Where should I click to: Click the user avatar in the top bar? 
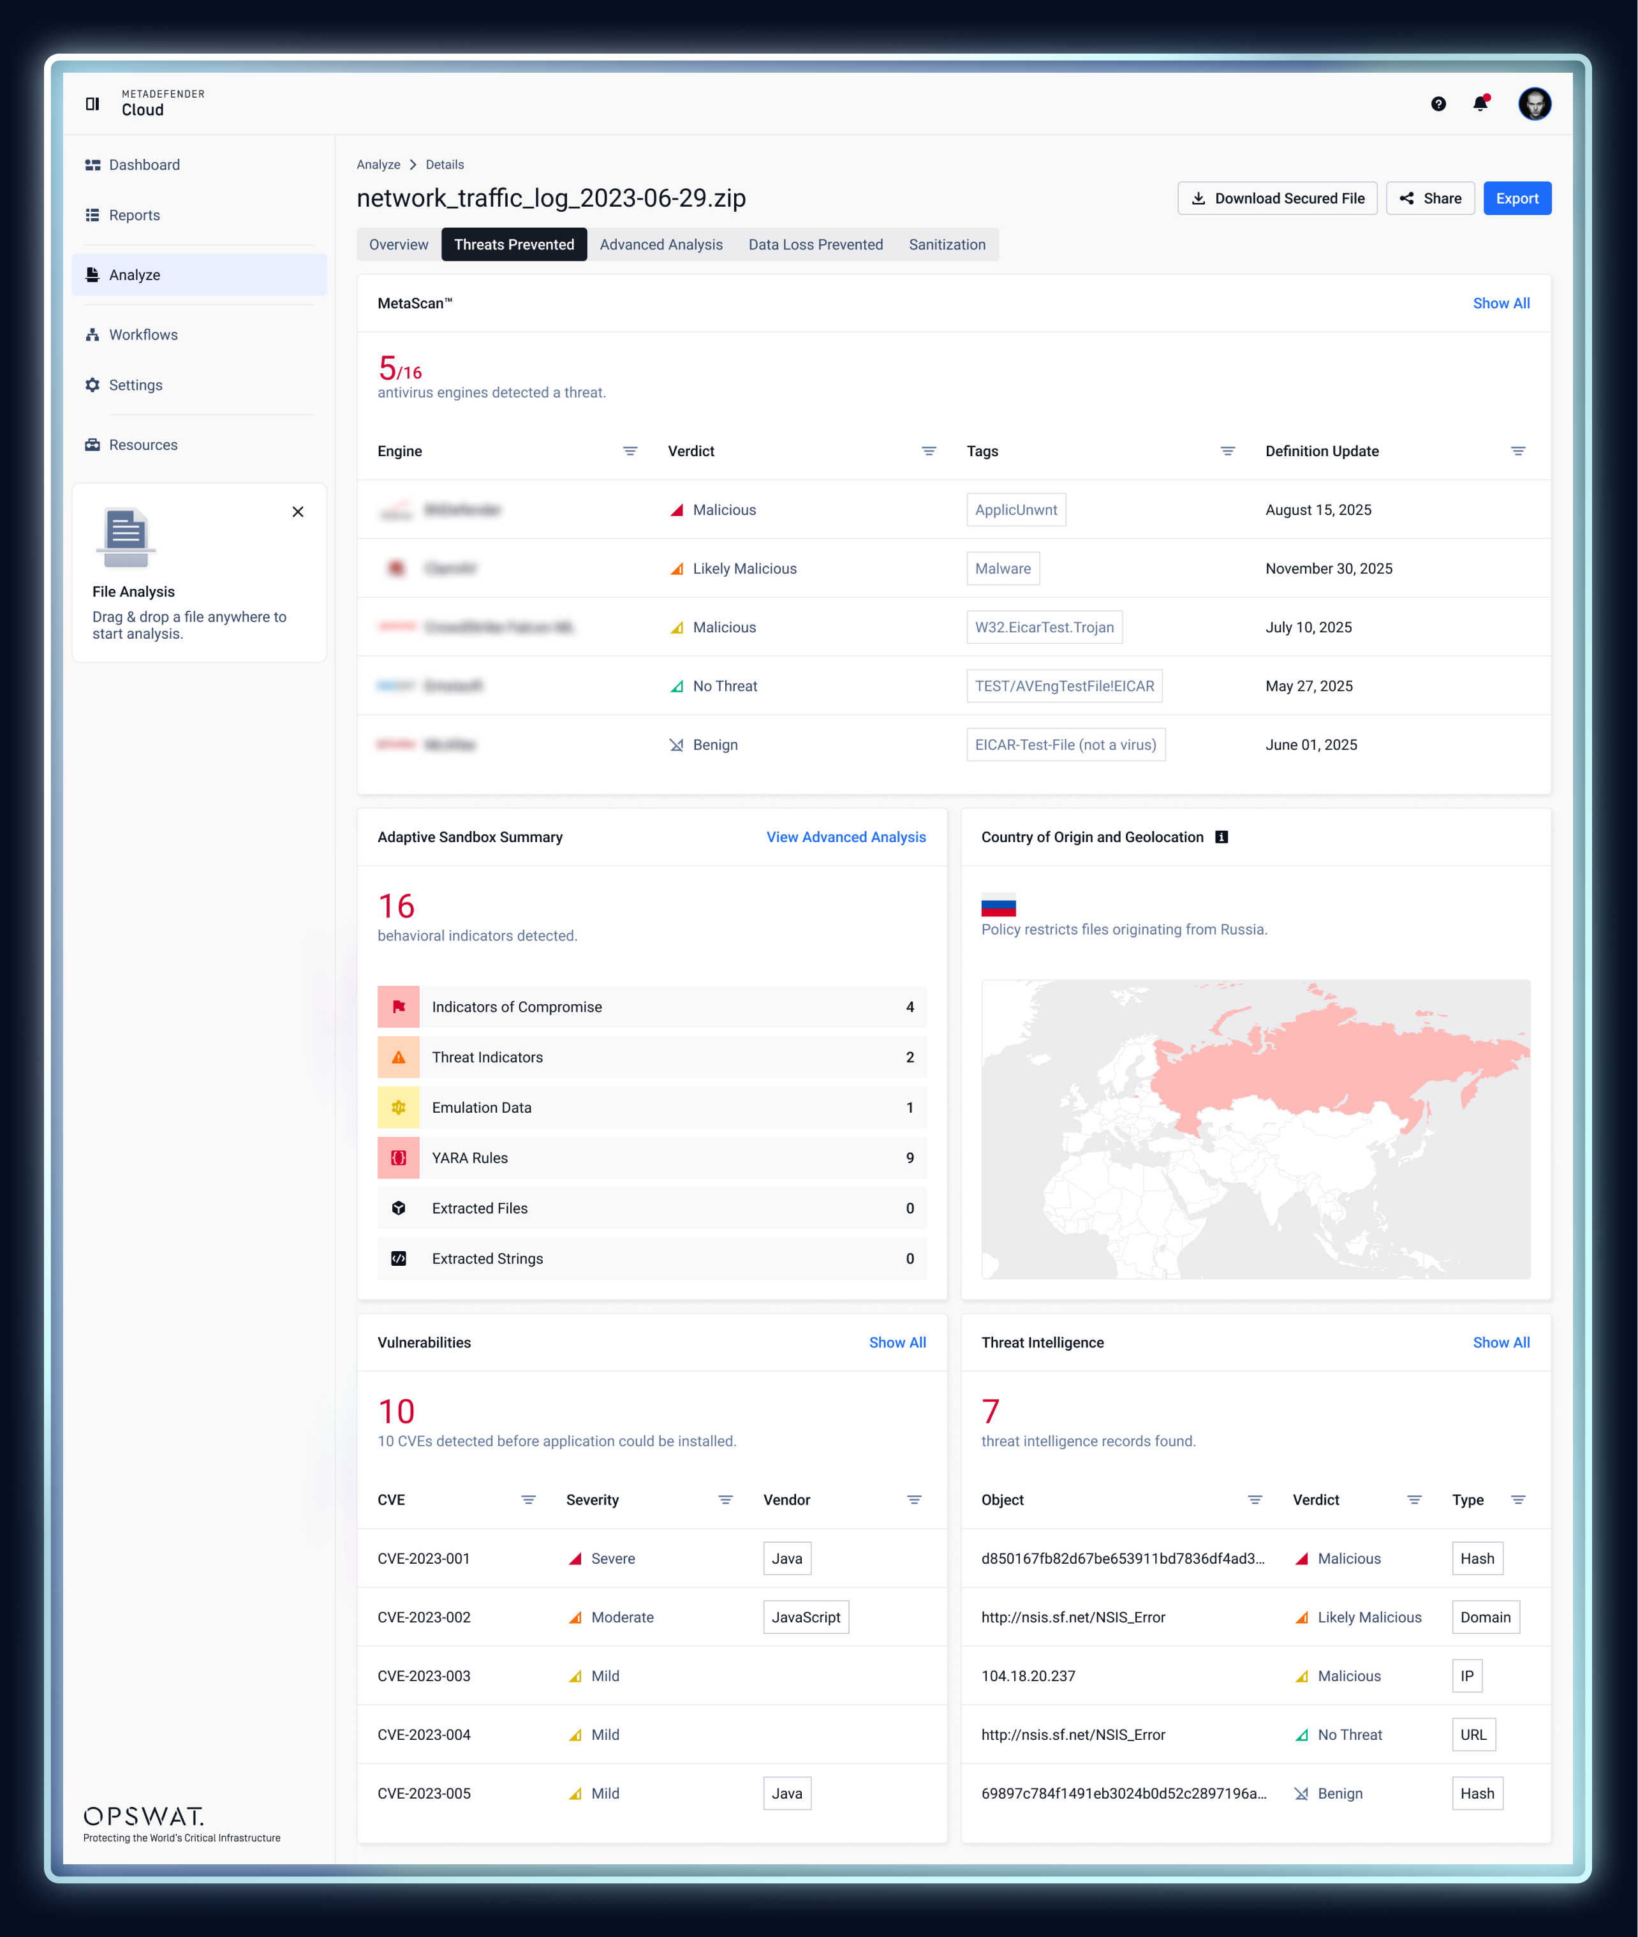point(1536,104)
